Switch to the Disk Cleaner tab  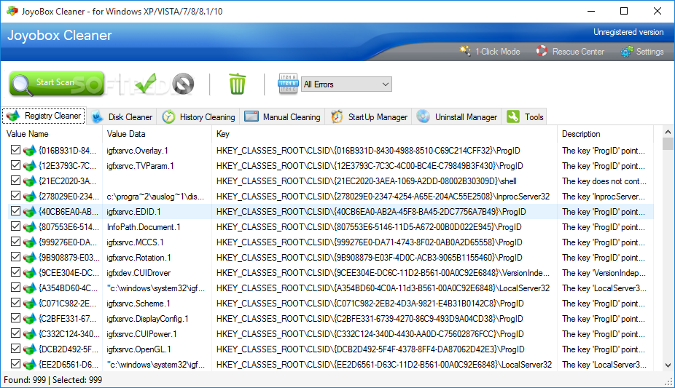tap(122, 117)
